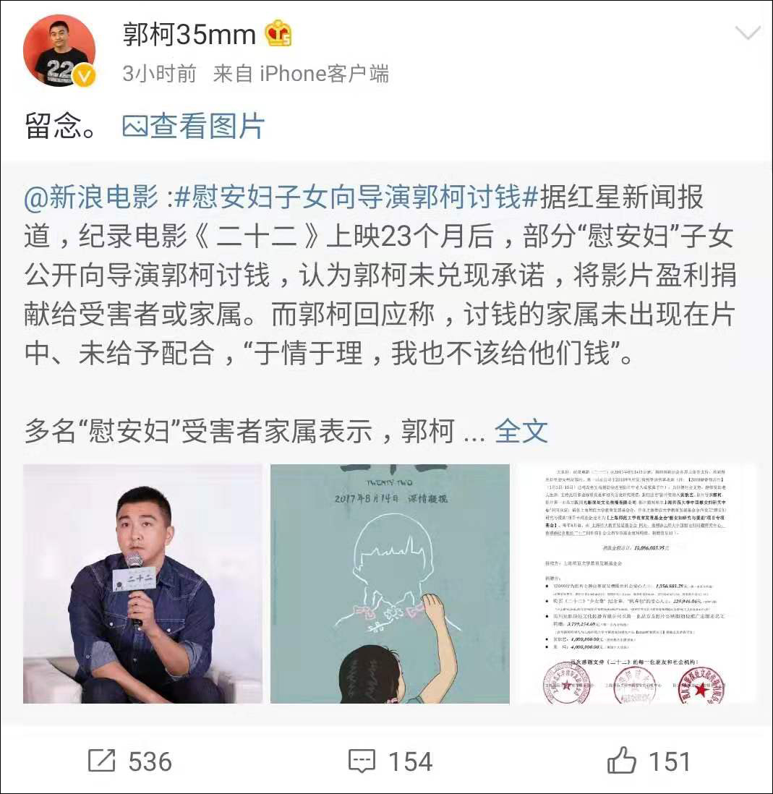Like the post with the thumbs-up icon

click(621, 759)
